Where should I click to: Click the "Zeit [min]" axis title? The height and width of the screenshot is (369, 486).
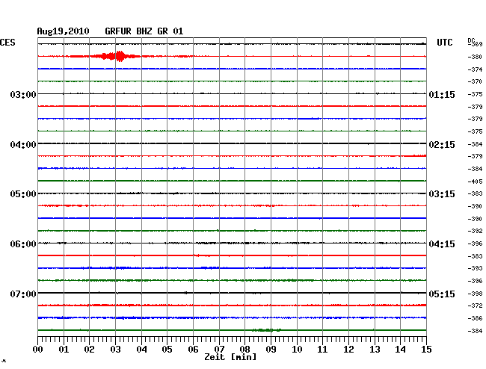pos(230,357)
